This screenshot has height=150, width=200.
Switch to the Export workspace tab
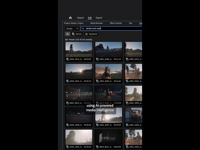99,18
